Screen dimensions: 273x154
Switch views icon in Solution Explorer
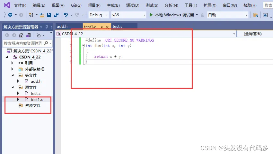pos(28,35)
